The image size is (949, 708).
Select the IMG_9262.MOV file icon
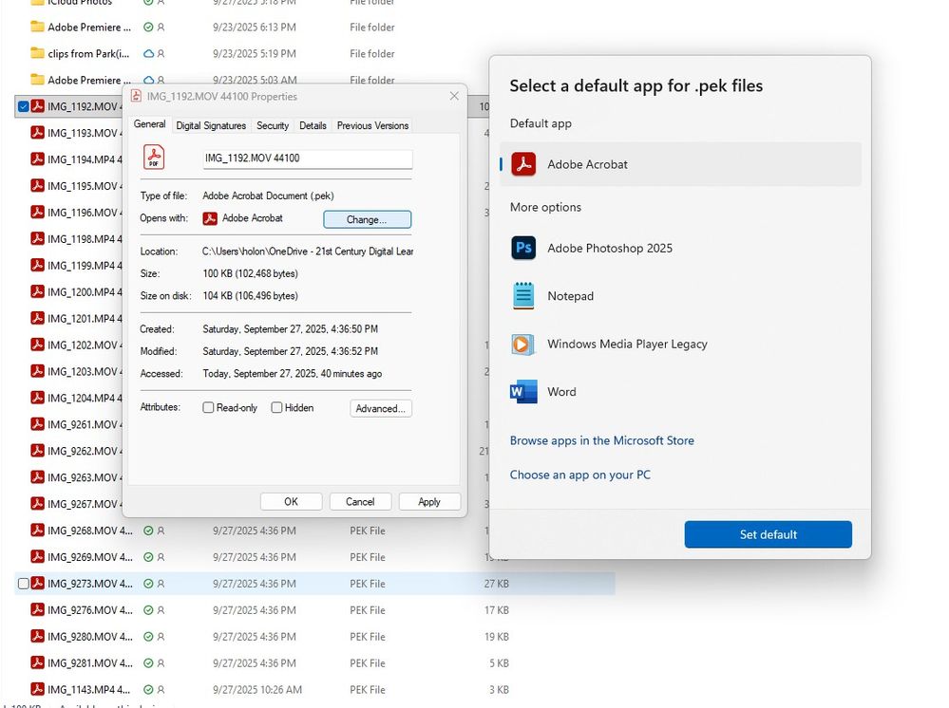click(38, 451)
